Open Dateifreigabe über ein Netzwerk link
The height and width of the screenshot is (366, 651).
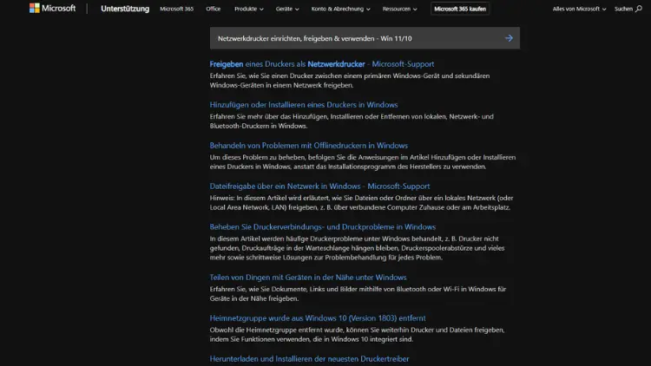[319, 186]
